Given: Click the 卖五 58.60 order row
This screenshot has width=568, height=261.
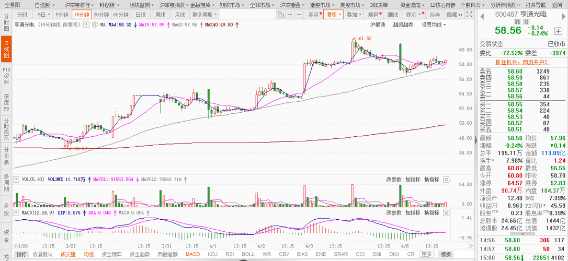Looking at the screenshot, I should (x=522, y=72).
